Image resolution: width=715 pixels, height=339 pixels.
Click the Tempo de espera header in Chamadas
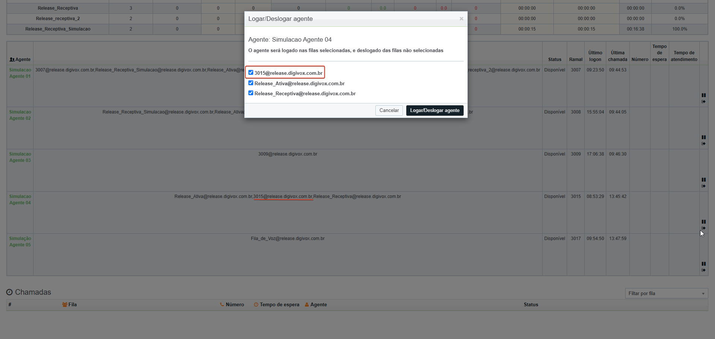(x=277, y=304)
